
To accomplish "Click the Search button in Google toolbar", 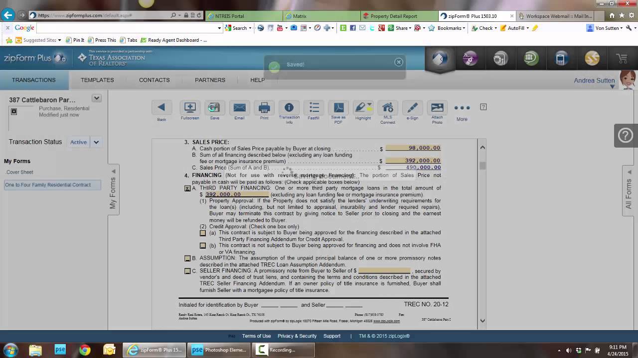I will tap(237, 28).
